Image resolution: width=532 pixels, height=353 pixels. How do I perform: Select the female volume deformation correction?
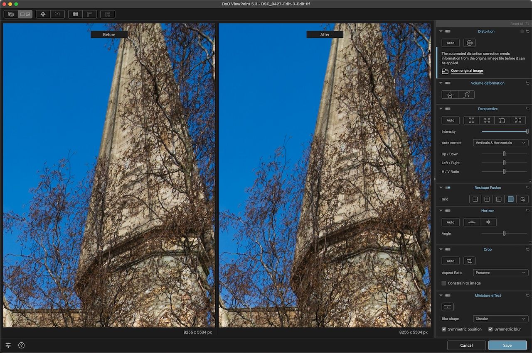click(467, 94)
